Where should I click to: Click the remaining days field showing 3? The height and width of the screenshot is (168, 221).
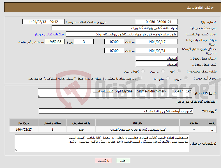coord(84,42)
